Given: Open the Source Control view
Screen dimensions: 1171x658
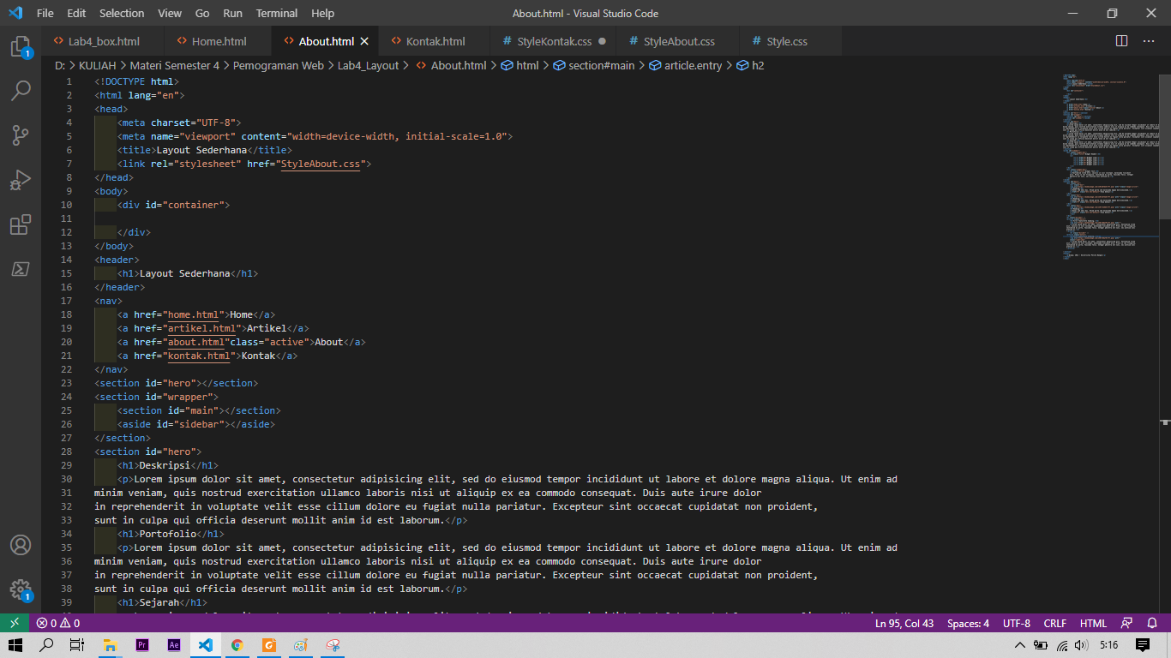Looking at the screenshot, I should point(21,135).
